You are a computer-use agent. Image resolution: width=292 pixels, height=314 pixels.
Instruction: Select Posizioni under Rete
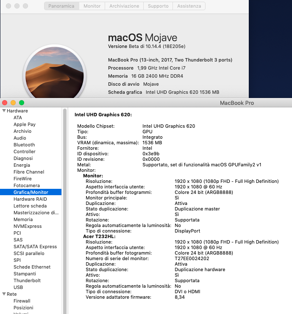(x=23, y=308)
